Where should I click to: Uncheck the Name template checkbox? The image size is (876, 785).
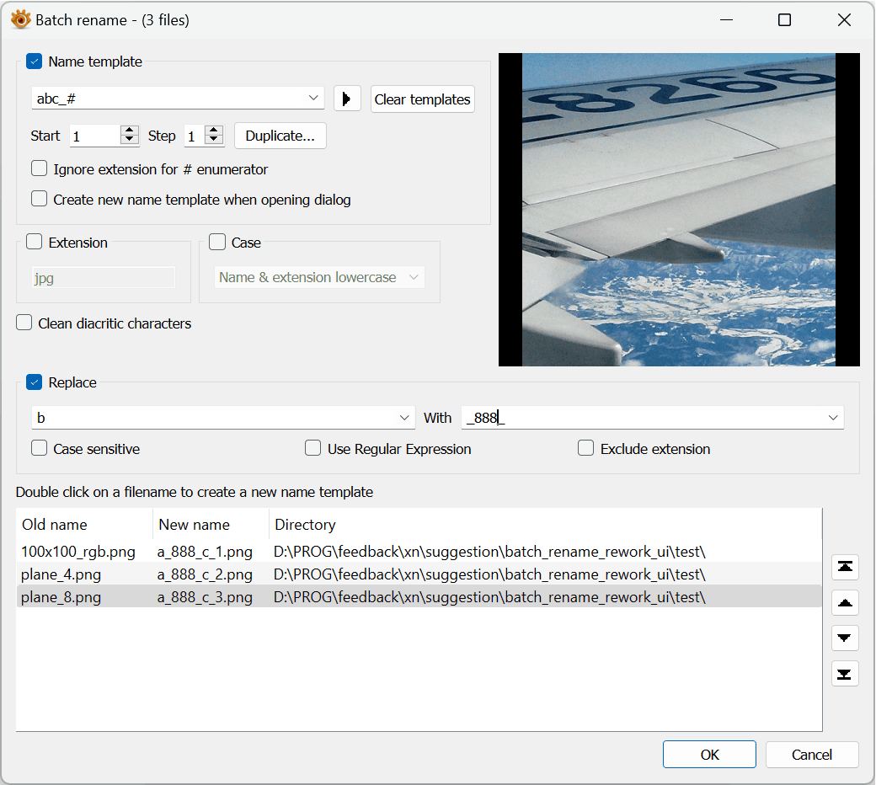coord(35,61)
